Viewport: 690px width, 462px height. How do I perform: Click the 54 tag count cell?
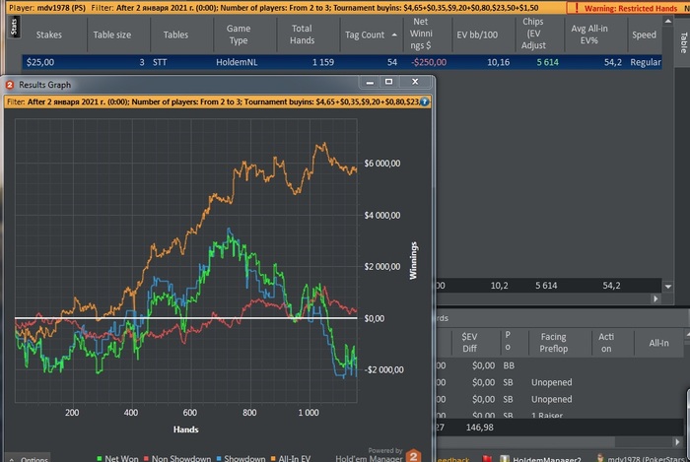click(x=391, y=62)
